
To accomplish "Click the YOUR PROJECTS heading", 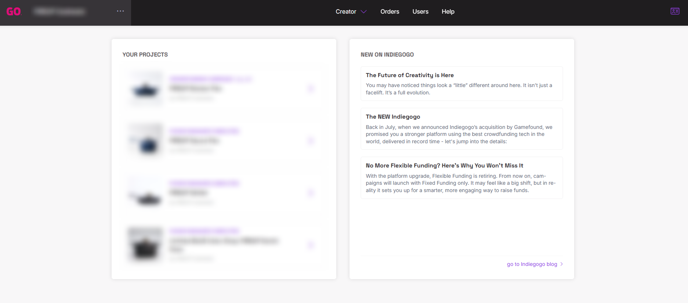I will 145,55.
